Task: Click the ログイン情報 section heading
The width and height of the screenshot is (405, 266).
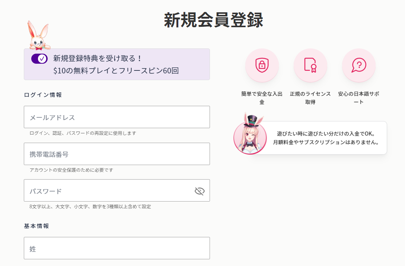Action: click(43, 95)
